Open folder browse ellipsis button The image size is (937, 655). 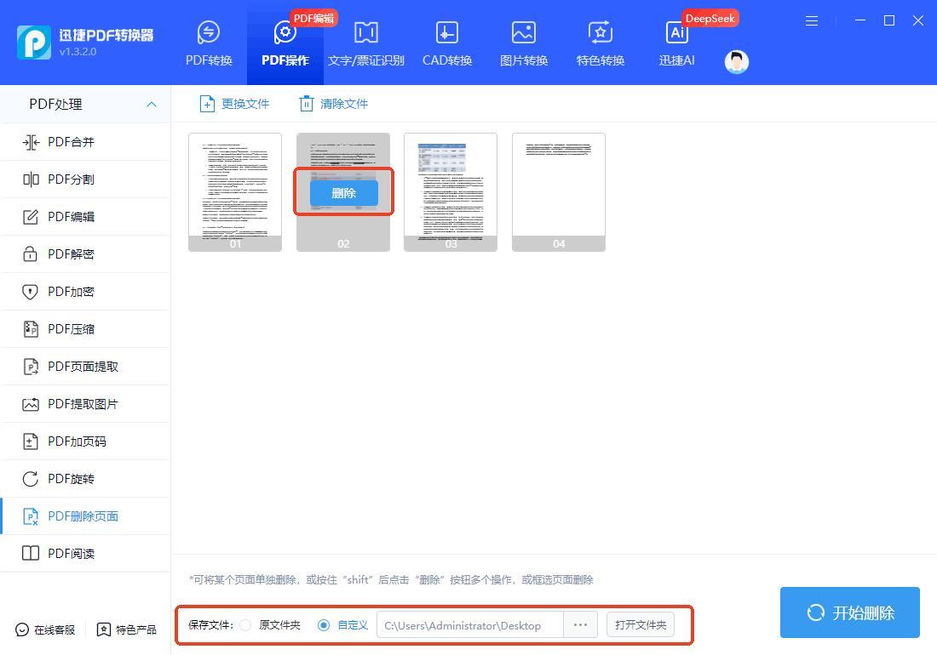coord(580,625)
